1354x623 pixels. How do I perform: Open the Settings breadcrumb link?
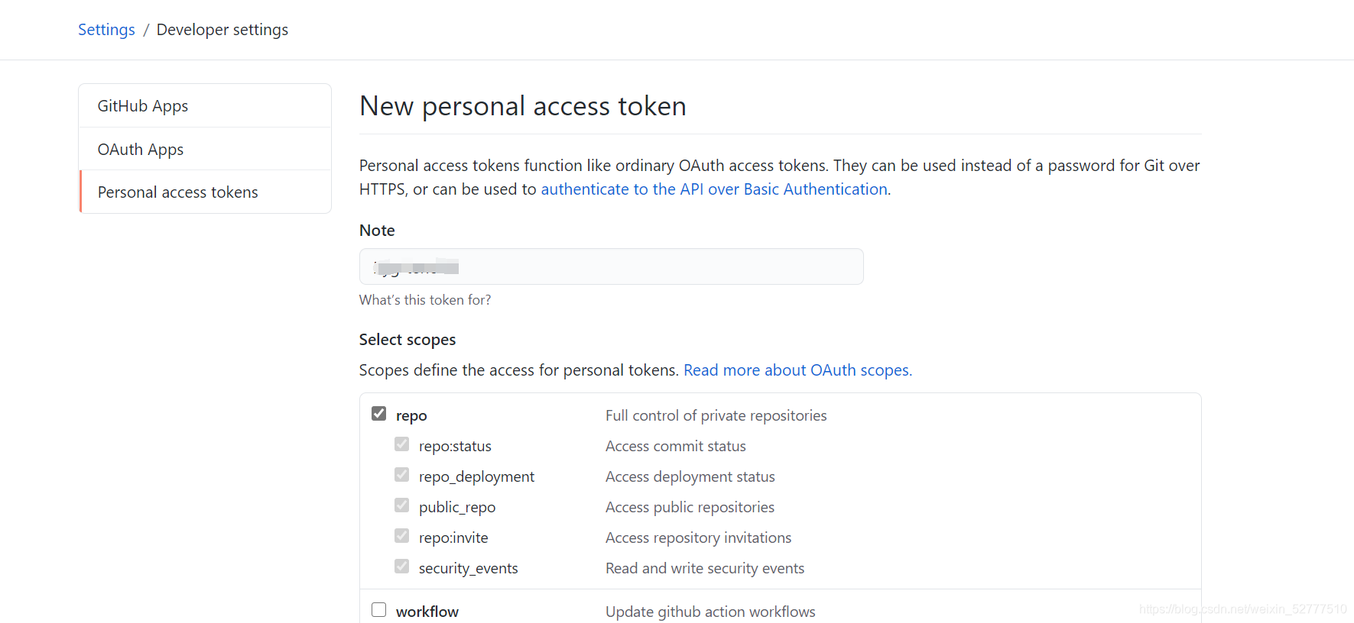pos(106,30)
